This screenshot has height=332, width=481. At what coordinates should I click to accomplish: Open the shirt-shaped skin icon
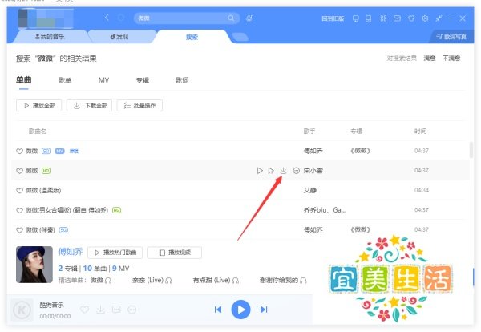tap(411, 18)
